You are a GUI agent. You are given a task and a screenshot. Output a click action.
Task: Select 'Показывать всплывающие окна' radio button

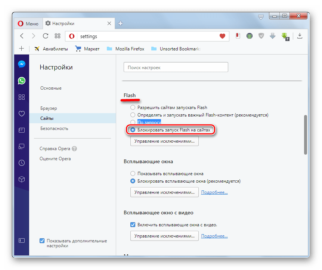click(x=133, y=174)
